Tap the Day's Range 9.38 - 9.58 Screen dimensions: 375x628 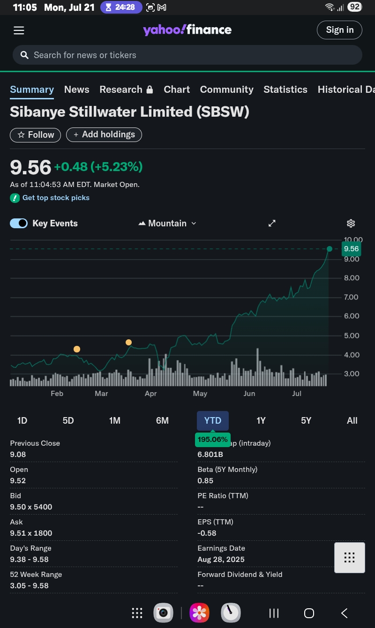30,560
